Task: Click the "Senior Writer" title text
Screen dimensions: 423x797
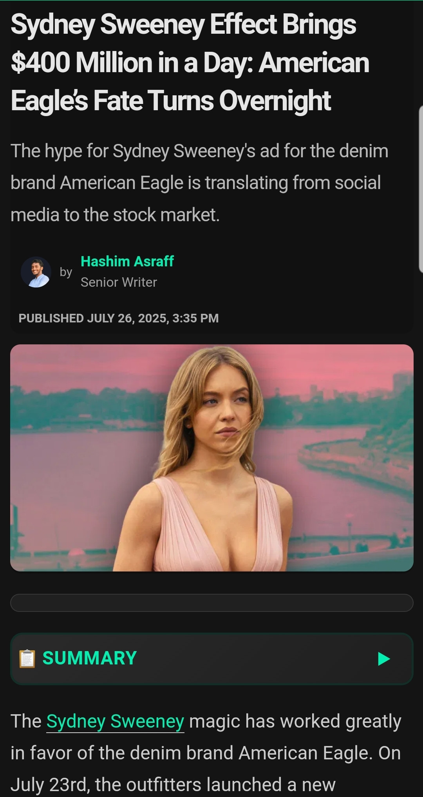Action: coord(119,282)
